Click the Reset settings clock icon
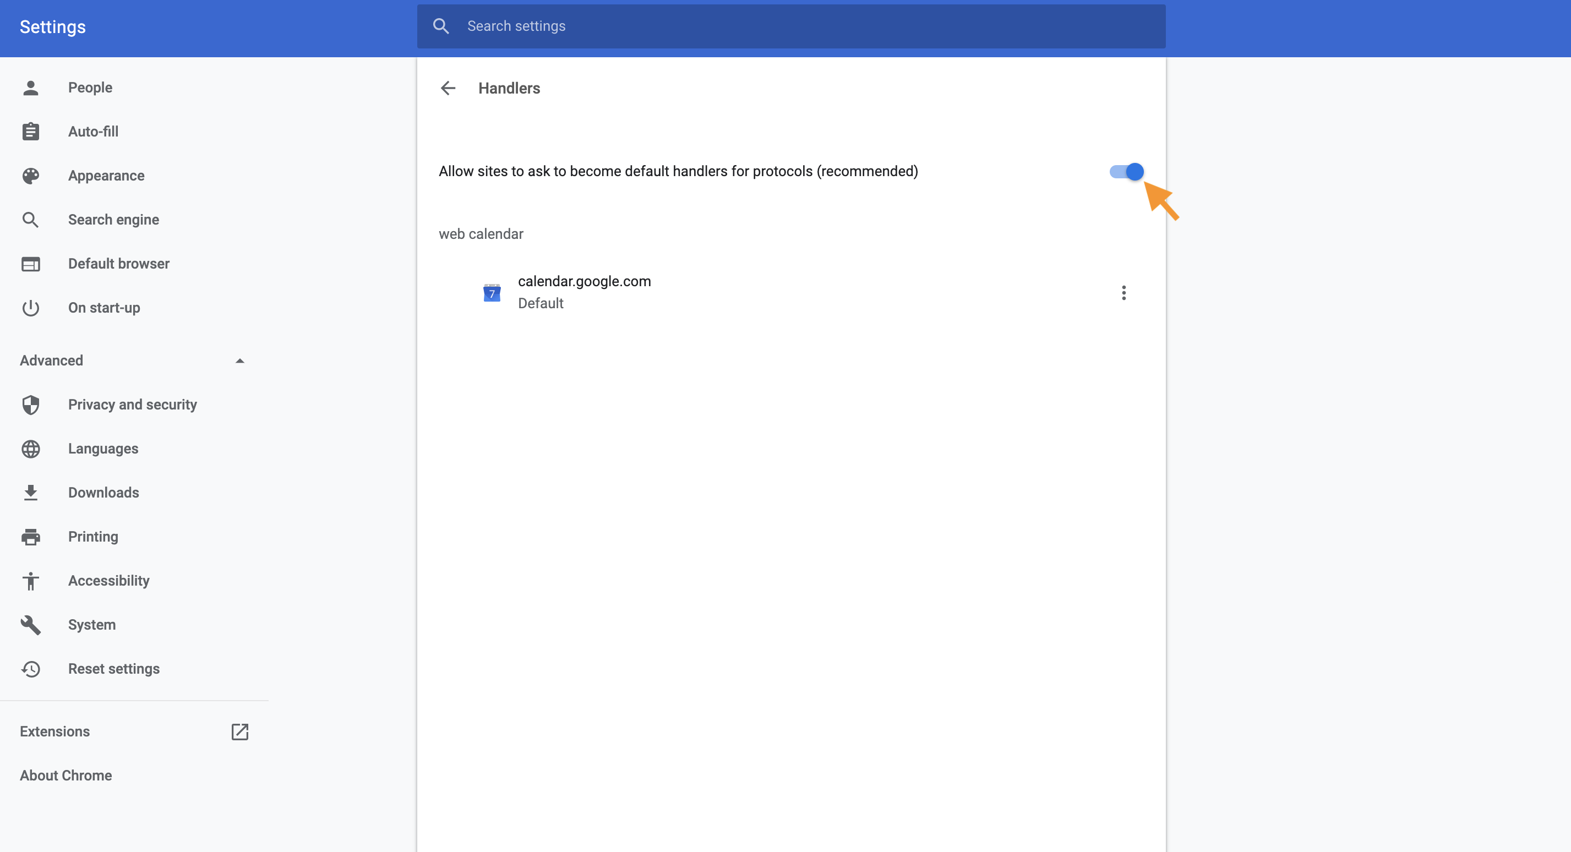This screenshot has height=852, width=1571. click(x=30, y=669)
